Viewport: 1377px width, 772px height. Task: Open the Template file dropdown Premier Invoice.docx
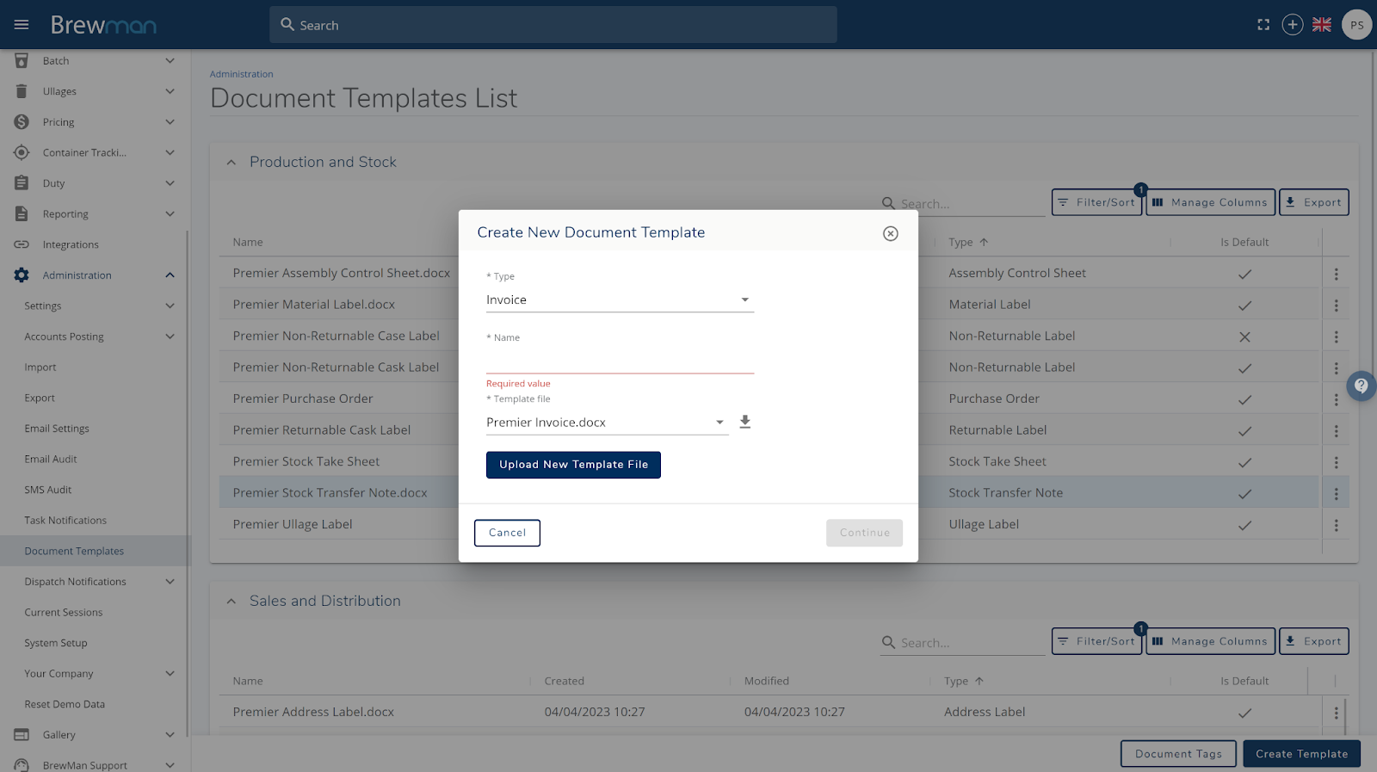coord(607,422)
